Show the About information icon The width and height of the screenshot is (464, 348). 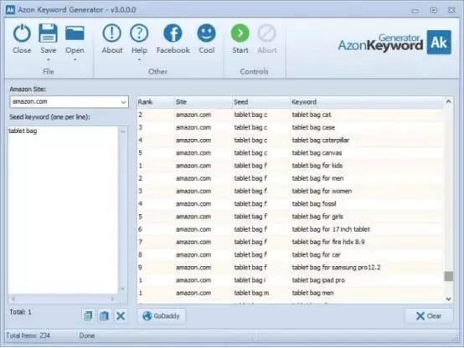click(x=112, y=33)
